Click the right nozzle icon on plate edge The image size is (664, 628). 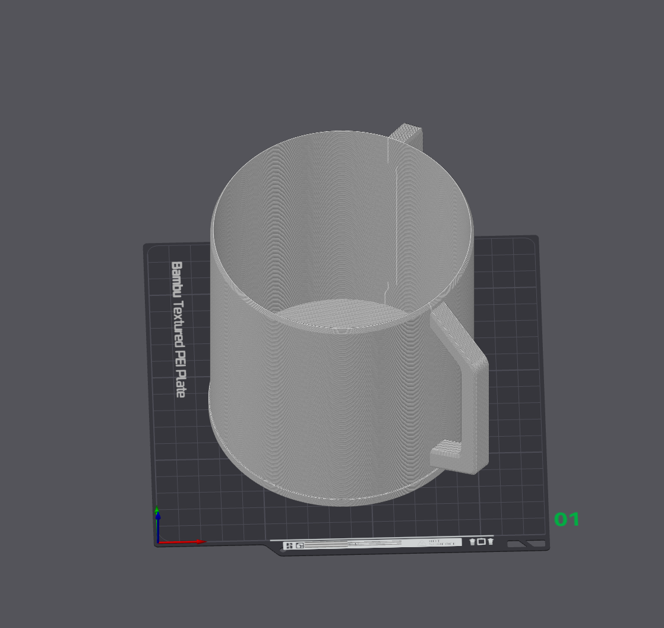(x=490, y=542)
